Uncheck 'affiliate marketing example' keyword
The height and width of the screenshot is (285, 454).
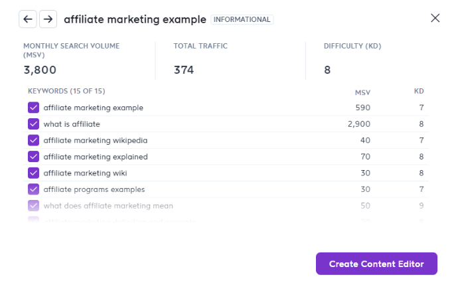coord(34,108)
